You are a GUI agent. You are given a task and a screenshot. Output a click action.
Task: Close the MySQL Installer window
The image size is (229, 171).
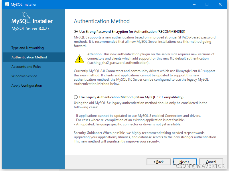220,4
